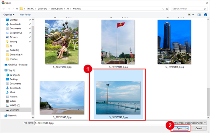The image size is (210, 133).
Task: Open the AI folder in sidebar
Action: point(11,46)
